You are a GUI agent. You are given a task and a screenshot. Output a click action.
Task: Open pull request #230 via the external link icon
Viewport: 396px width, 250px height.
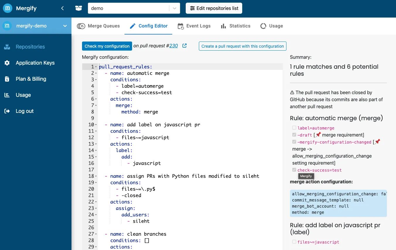pyautogui.click(x=184, y=46)
